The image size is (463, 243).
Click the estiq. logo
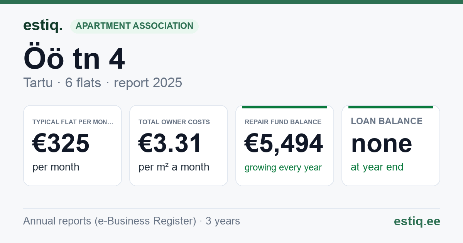(43, 25)
